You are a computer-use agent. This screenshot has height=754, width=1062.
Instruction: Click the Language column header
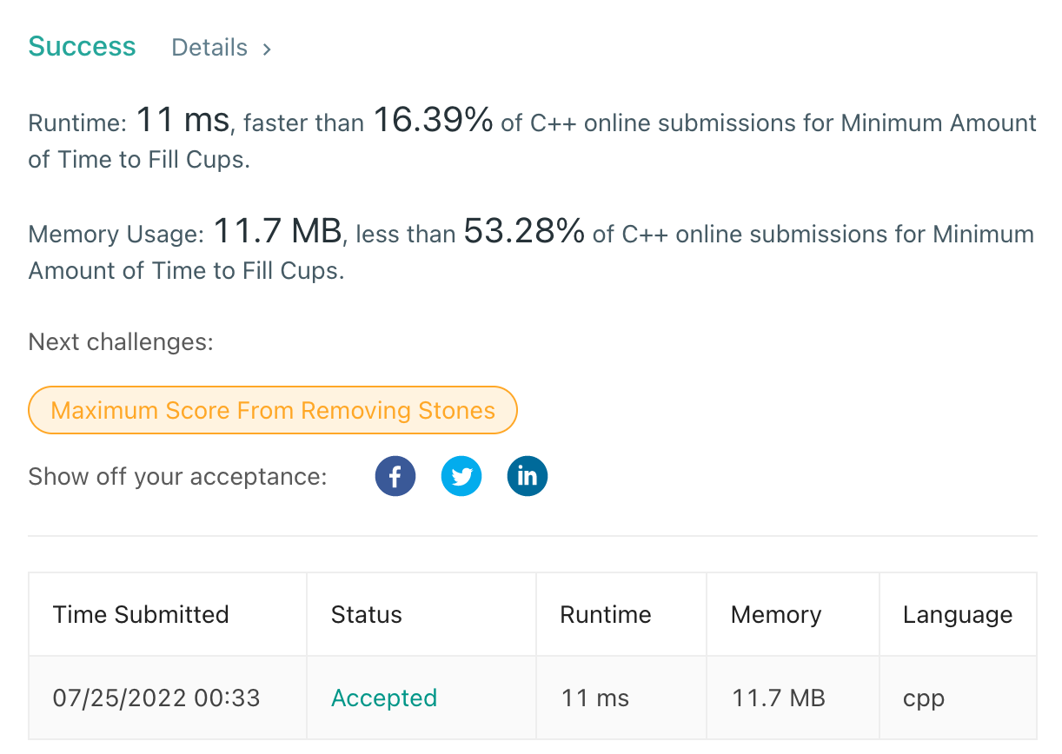pyautogui.click(x=958, y=614)
